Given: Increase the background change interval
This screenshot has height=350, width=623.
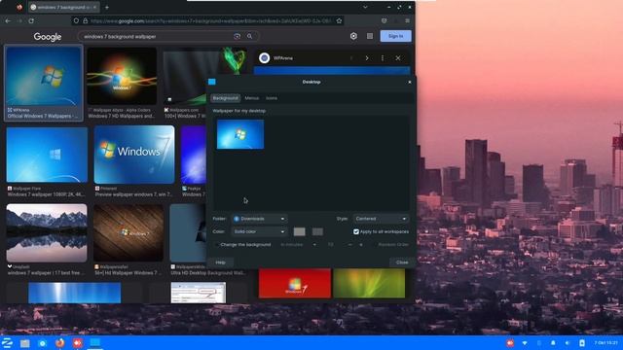Looking at the screenshot, I should pos(361,245).
